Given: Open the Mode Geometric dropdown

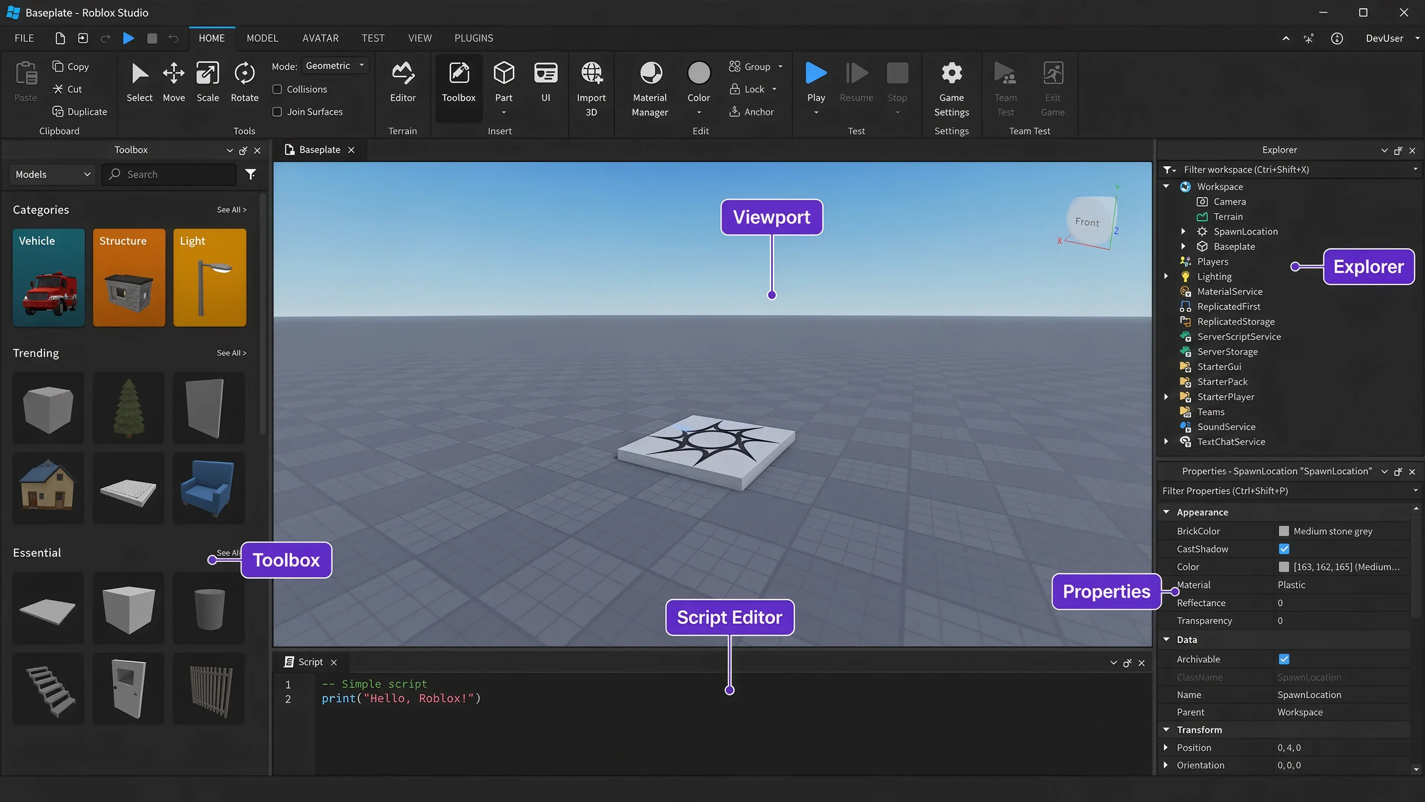Looking at the screenshot, I should click(335, 66).
